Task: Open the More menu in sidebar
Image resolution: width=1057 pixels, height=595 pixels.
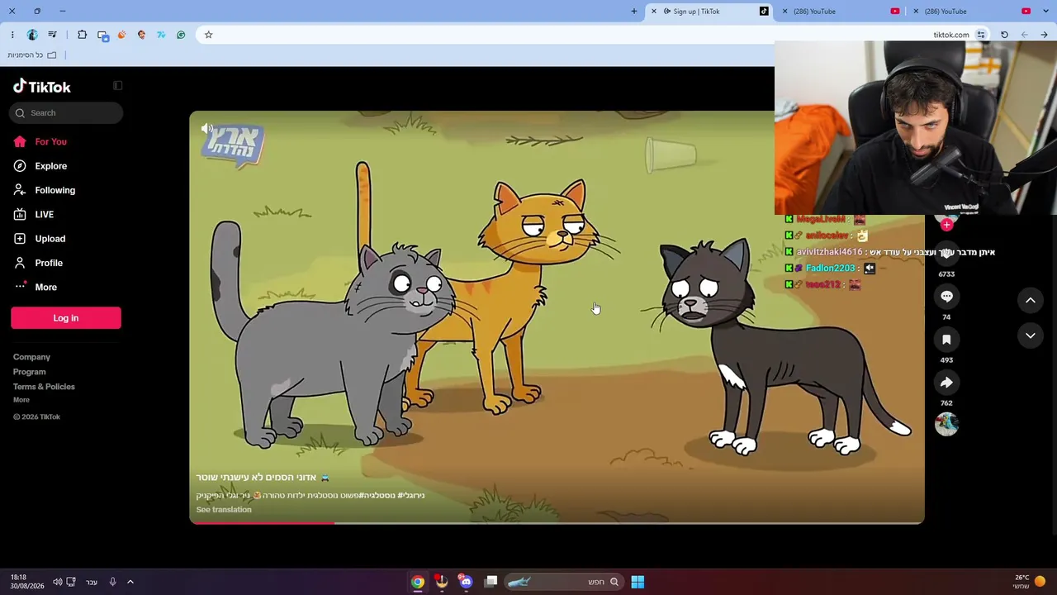Action: 45,287
